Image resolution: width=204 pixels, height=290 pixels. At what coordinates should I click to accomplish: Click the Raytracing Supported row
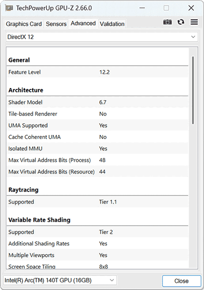[x=97, y=202]
